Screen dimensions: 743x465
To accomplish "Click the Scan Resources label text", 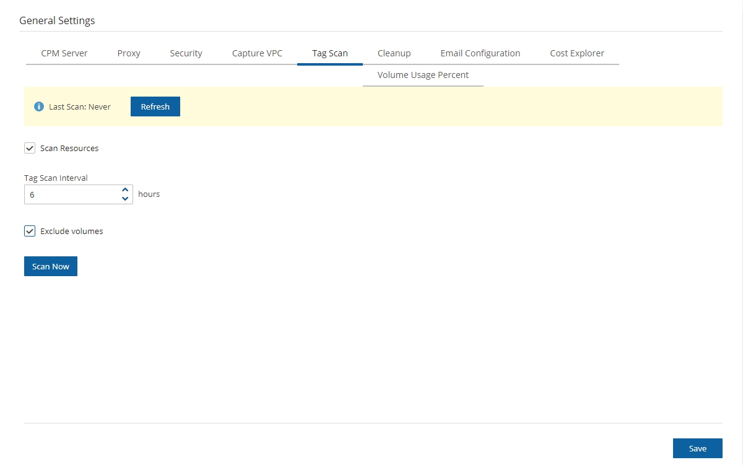I will coord(69,149).
